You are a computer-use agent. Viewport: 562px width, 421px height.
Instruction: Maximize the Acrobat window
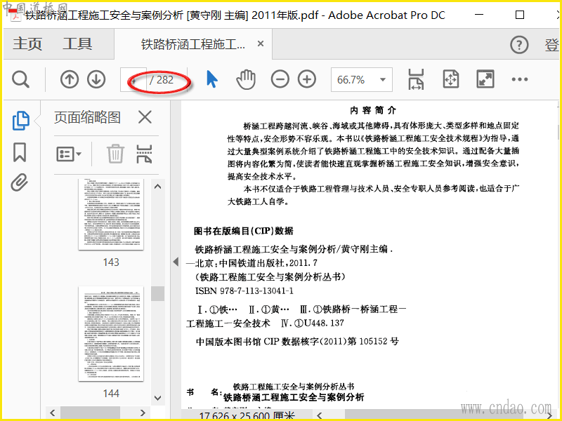(x=520, y=15)
